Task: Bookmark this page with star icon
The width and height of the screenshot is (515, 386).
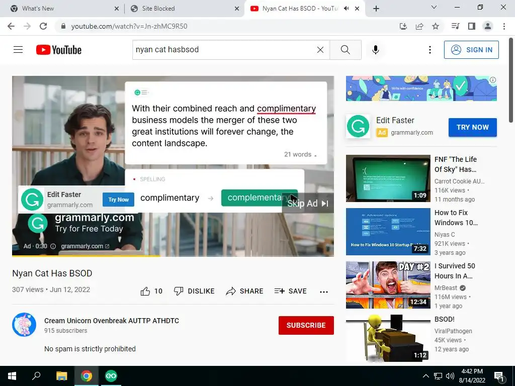Action: click(x=436, y=26)
